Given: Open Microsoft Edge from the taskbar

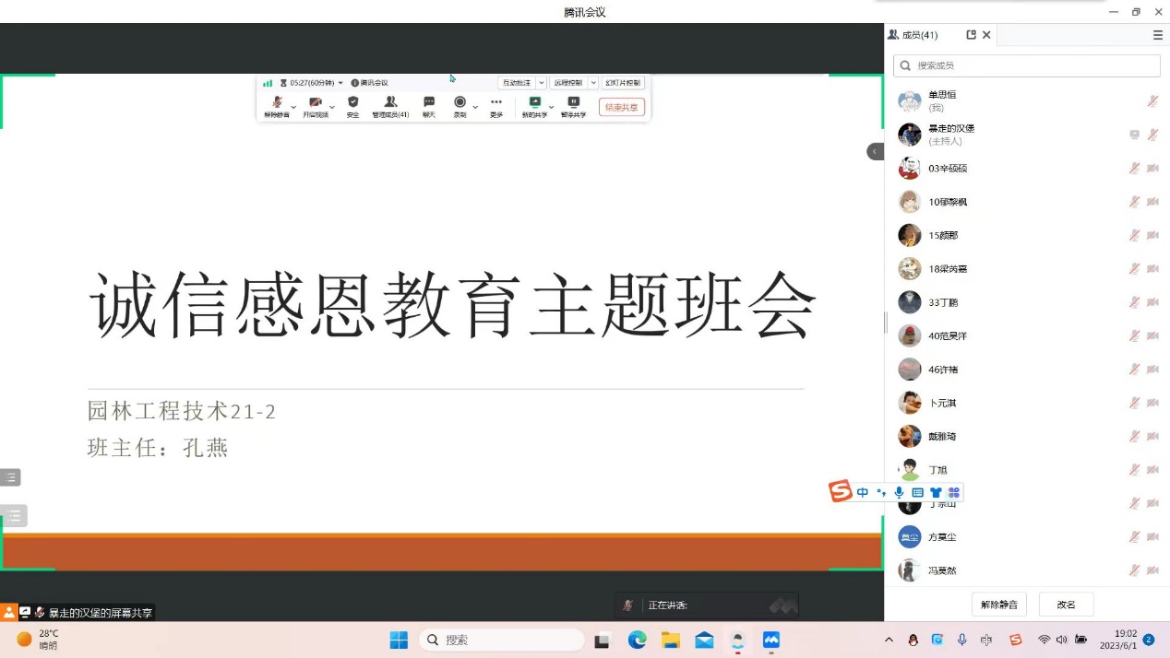Looking at the screenshot, I should pos(637,640).
